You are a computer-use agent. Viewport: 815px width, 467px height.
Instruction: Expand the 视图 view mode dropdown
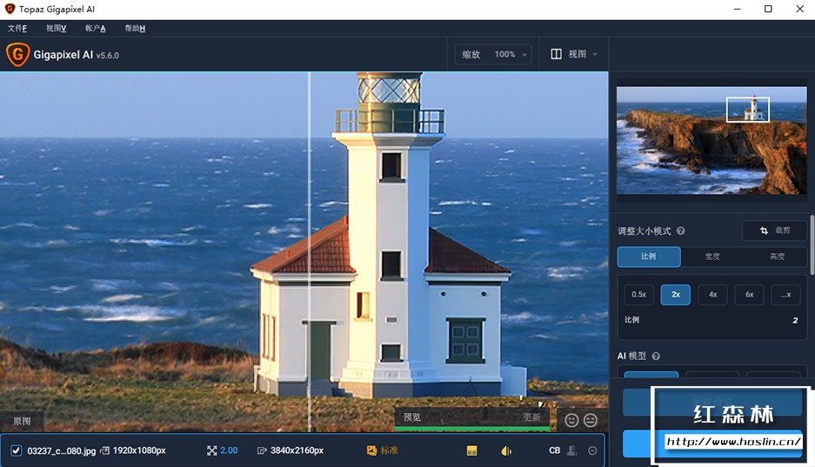coord(574,54)
